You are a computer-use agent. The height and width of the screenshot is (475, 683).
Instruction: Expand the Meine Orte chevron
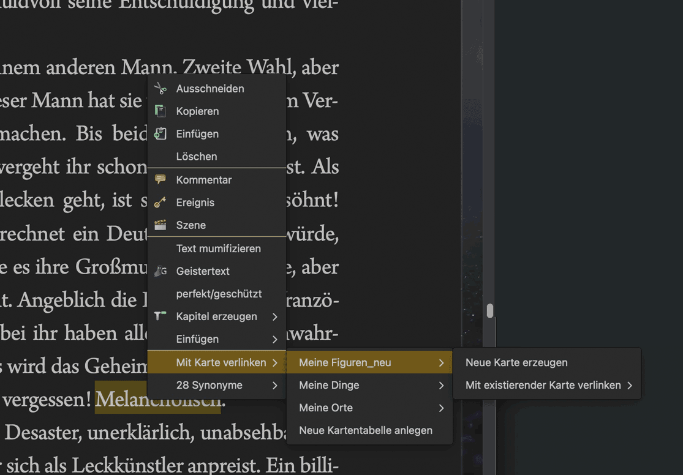point(441,408)
